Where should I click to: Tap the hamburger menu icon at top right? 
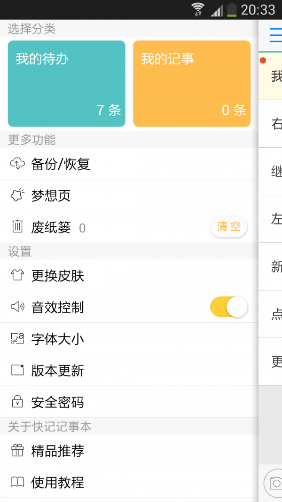(x=275, y=35)
